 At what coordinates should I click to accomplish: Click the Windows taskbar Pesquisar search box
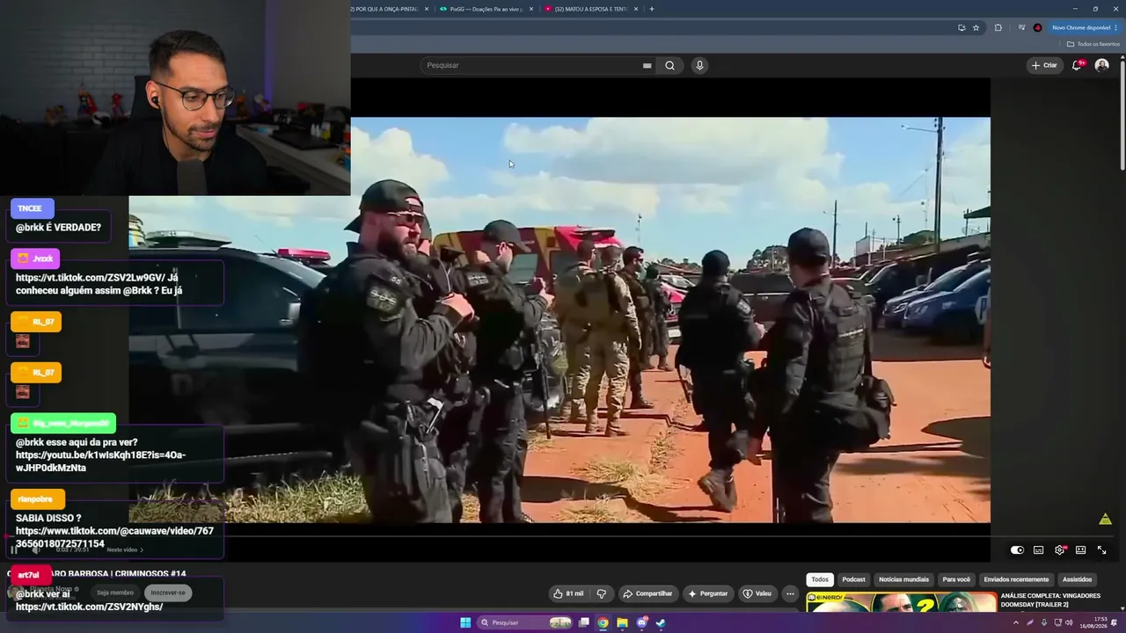524,622
